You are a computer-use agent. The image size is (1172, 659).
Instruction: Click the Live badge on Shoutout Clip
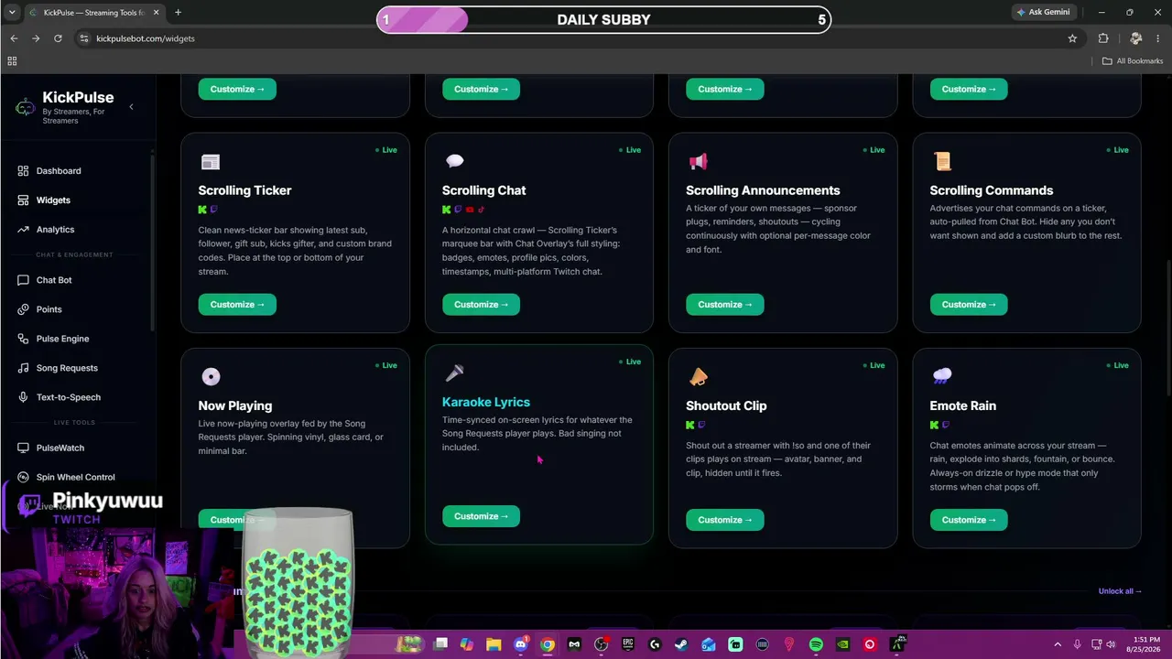point(874,365)
